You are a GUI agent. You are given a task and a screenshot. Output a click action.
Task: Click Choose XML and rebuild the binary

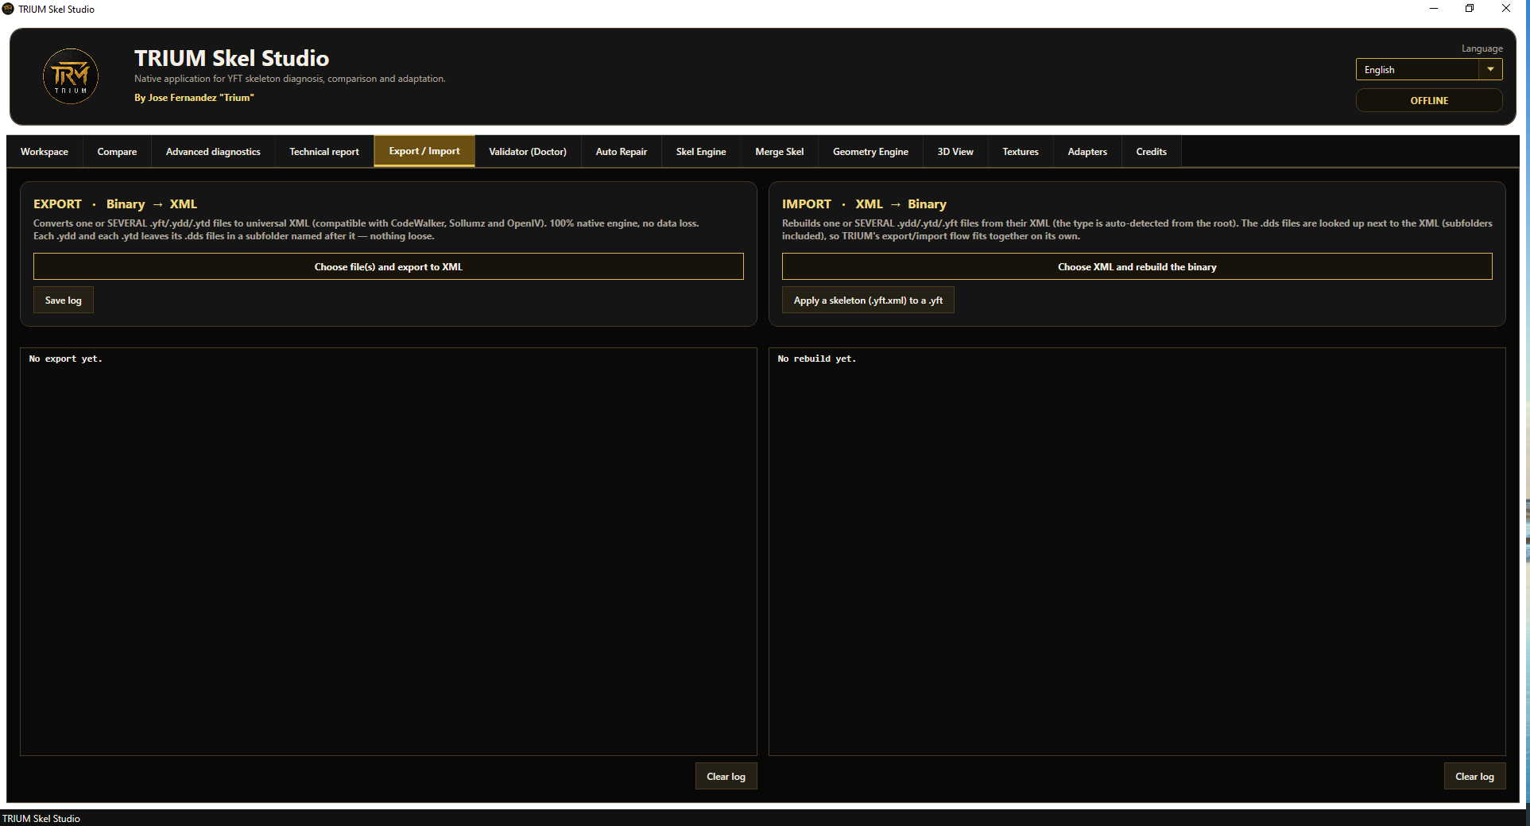click(x=1137, y=266)
